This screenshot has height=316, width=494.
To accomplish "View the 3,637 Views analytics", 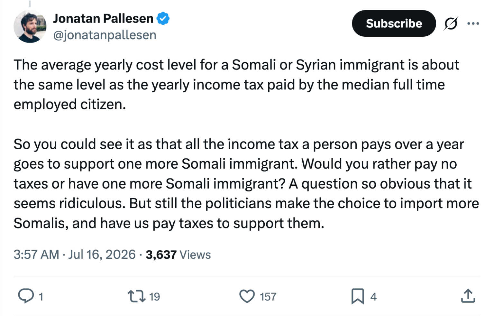I will pyautogui.click(x=178, y=255).
